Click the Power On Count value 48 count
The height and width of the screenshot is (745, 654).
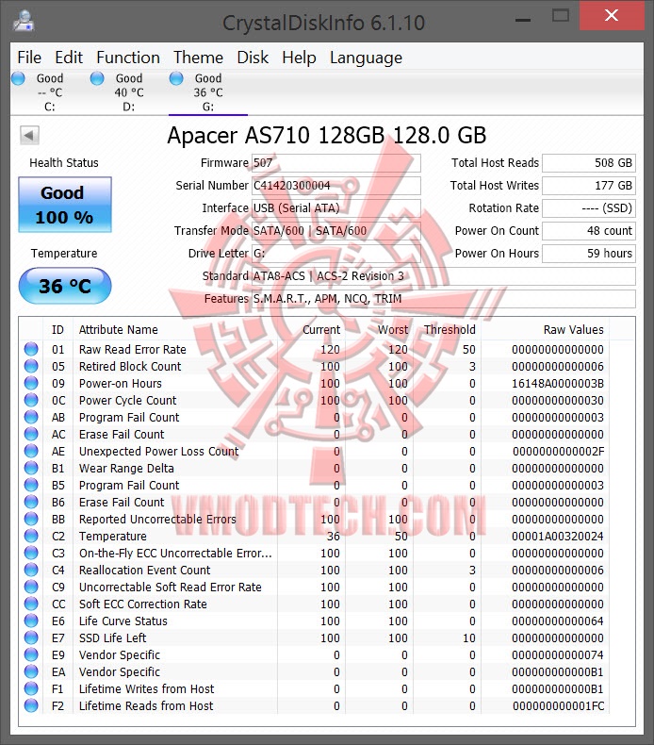pyautogui.click(x=589, y=231)
